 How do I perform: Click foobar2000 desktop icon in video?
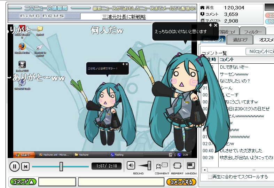pos(22,66)
